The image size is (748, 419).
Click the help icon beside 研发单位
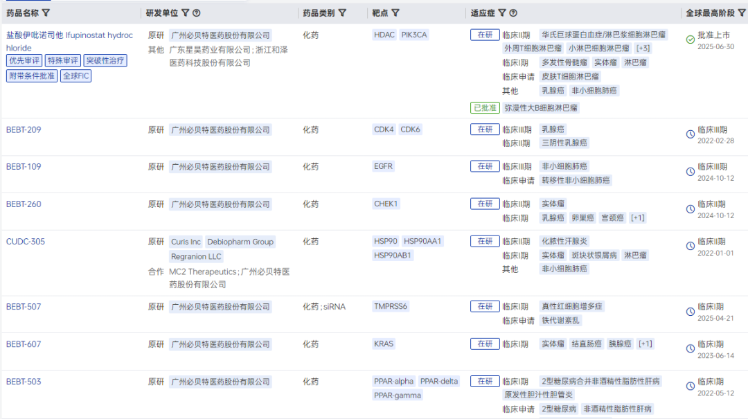pos(197,13)
